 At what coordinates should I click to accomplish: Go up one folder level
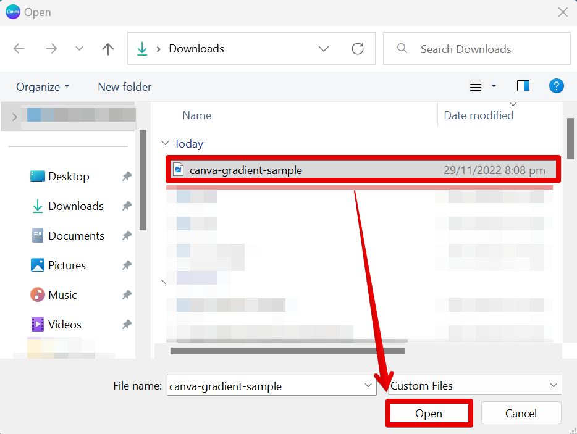tap(108, 49)
